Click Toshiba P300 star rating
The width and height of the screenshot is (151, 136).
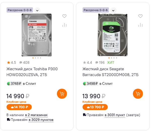click(x=11, y=62)
